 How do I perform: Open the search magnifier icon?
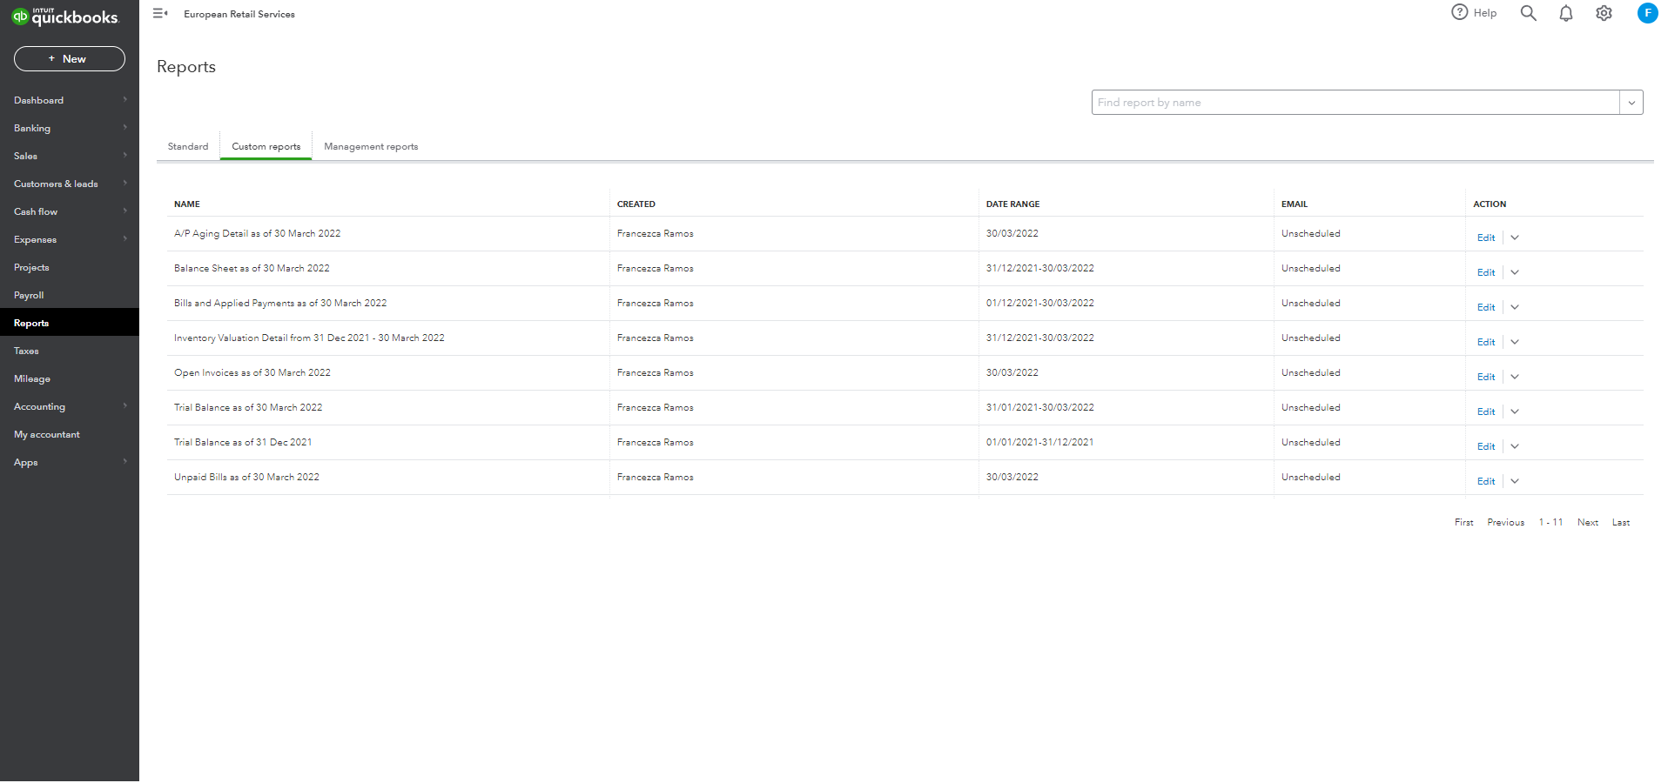(1528, 12)
